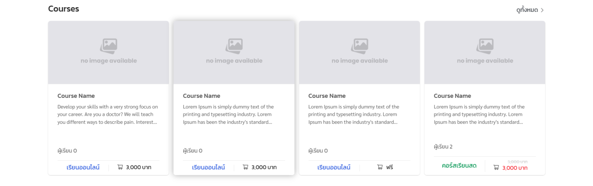Viewport: 593px width, 186px height.
Task: Click ผู้เรียน 2 learner count text
Action: point(443,147)
